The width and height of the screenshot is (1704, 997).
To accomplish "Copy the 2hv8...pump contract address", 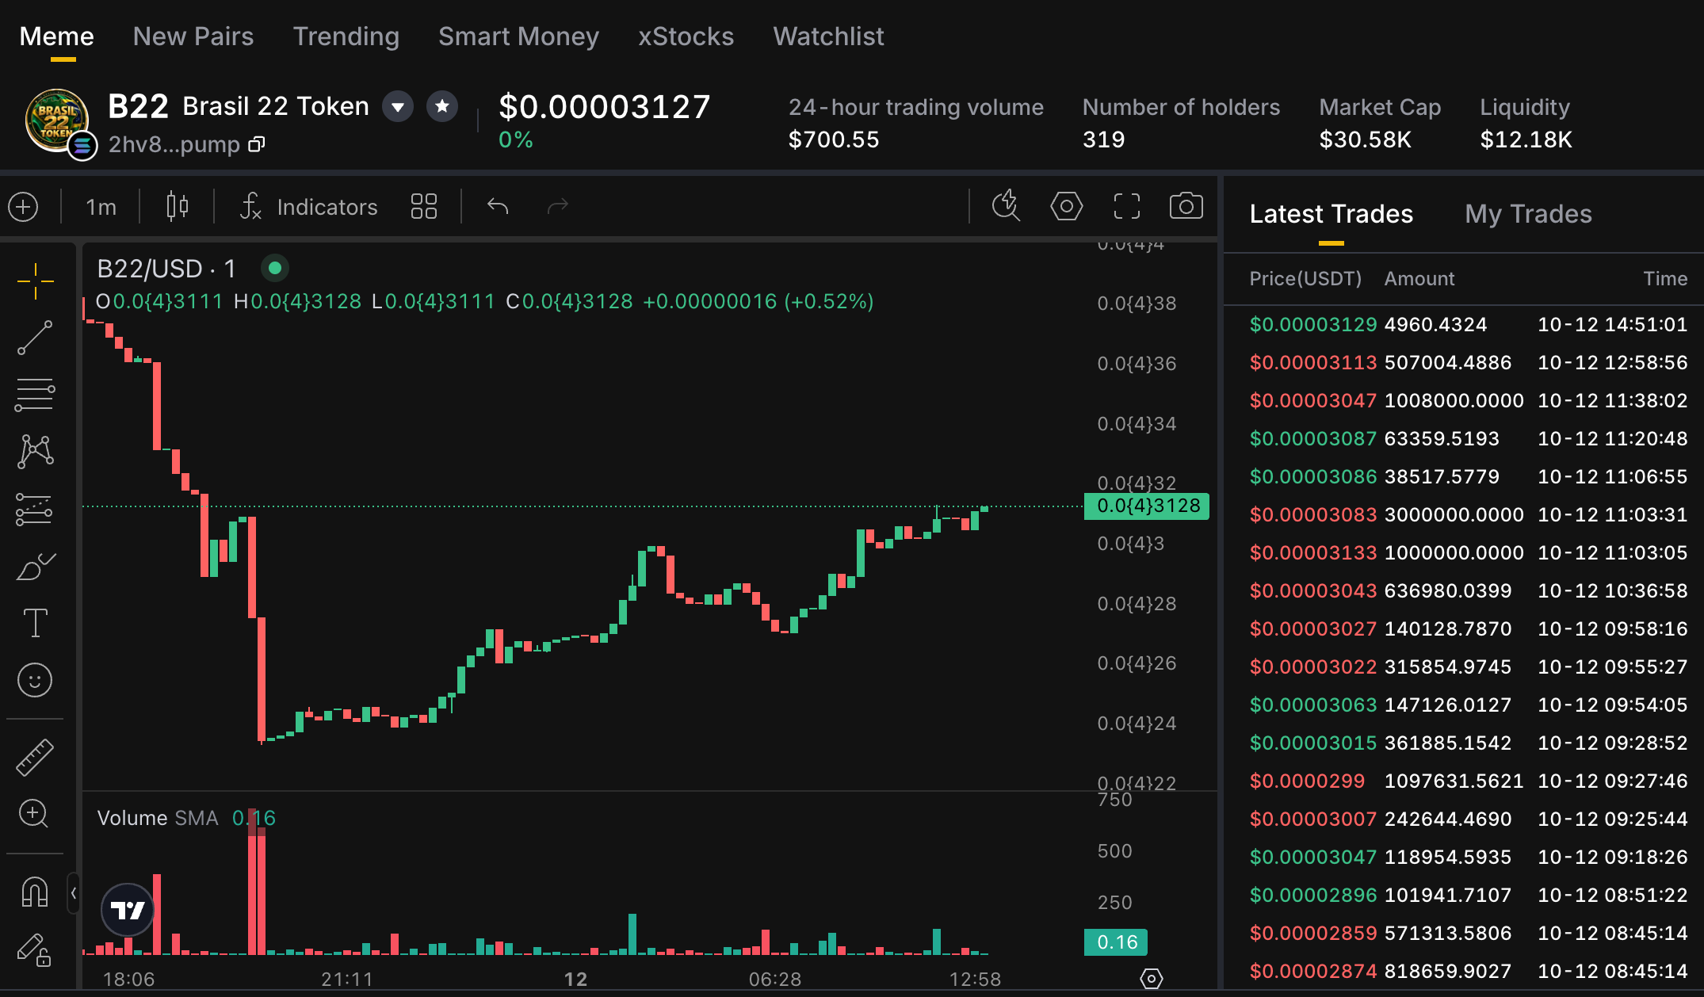I will 257,144.
